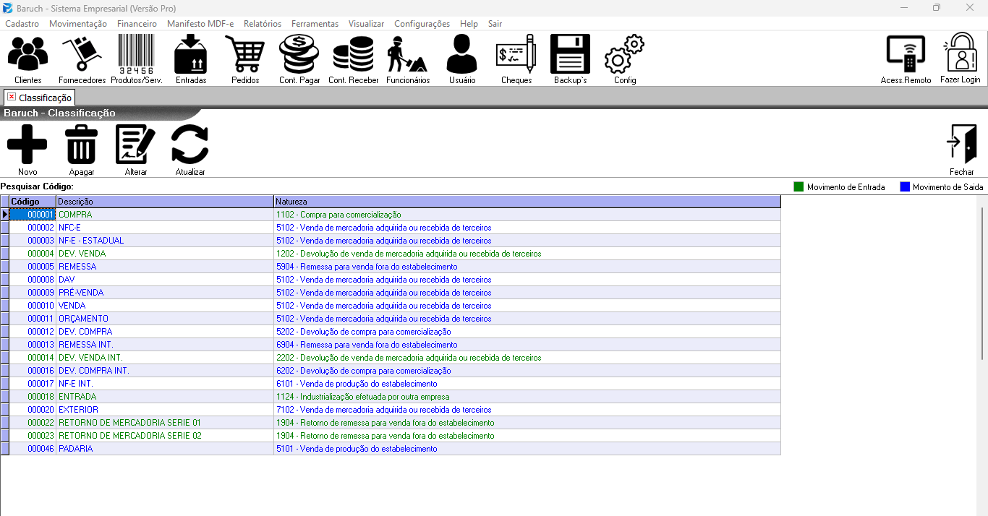Image resolution: width=988 pixels, height=516 pixels.
Task: Click Fechar door icon to close
Action: click(962, 145)
